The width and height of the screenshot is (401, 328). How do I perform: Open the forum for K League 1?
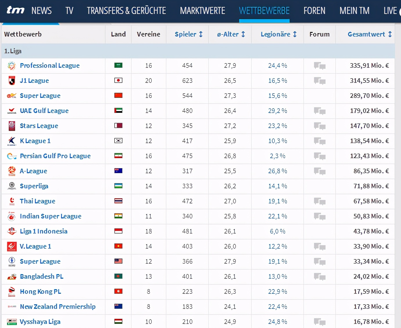(x=319, y=141)
